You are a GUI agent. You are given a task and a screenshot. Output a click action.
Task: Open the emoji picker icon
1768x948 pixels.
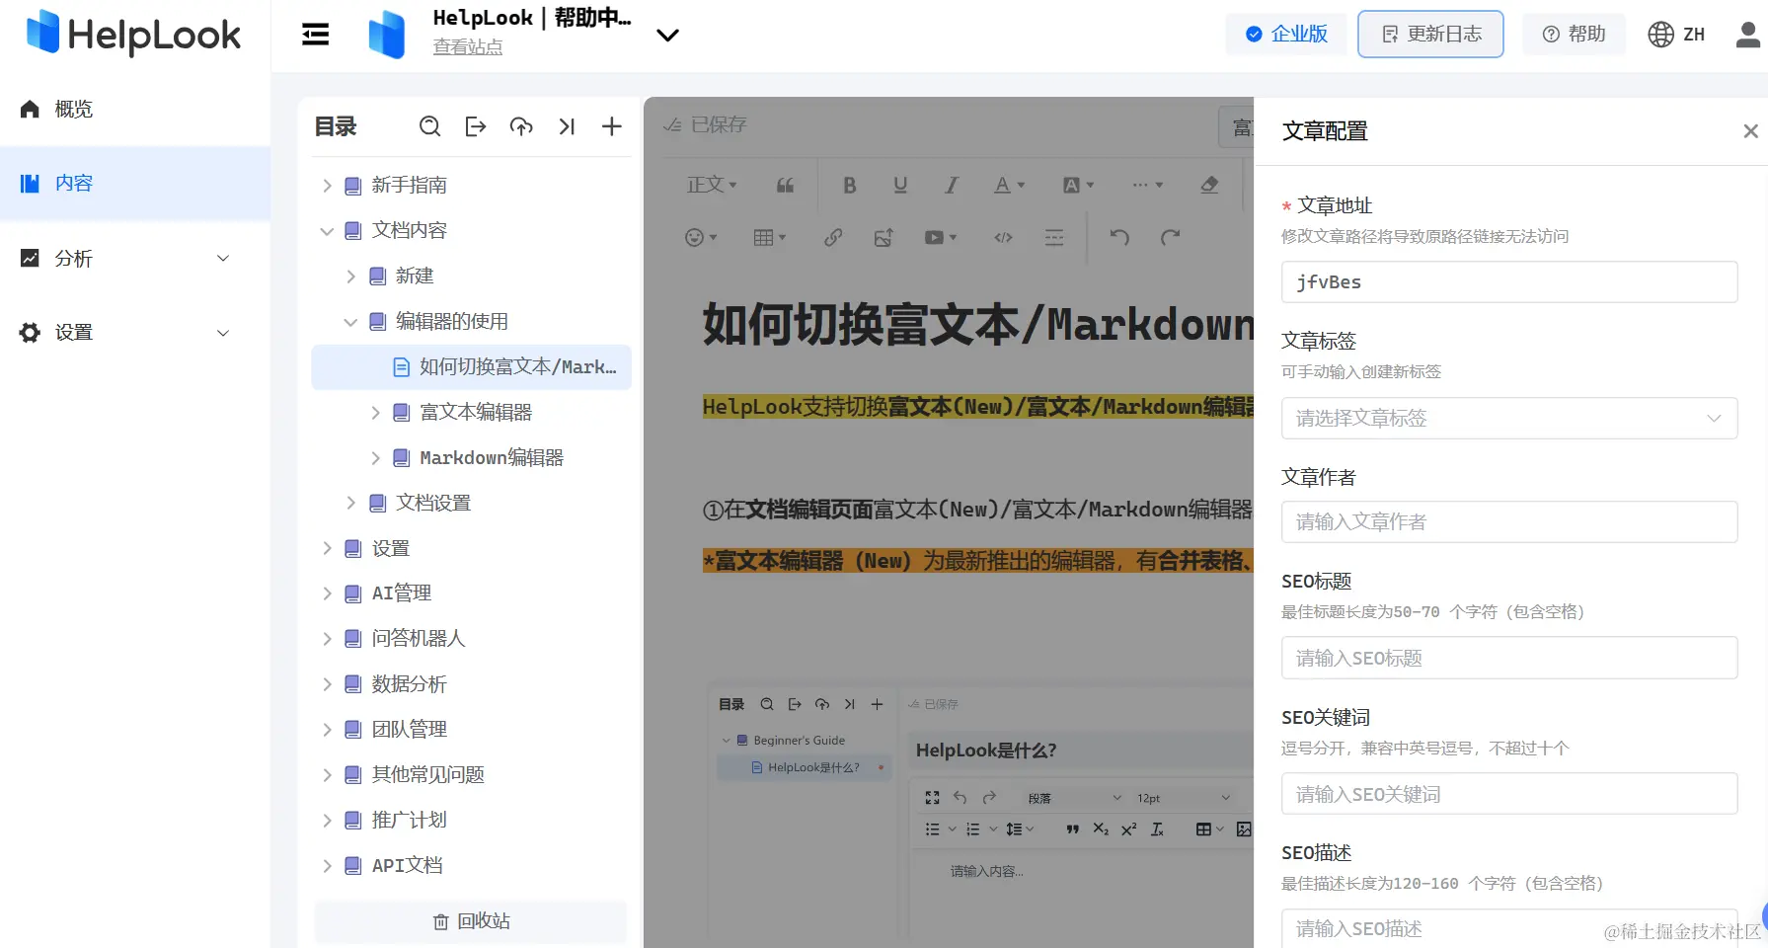pyautogui.click(x=701, y=237)
